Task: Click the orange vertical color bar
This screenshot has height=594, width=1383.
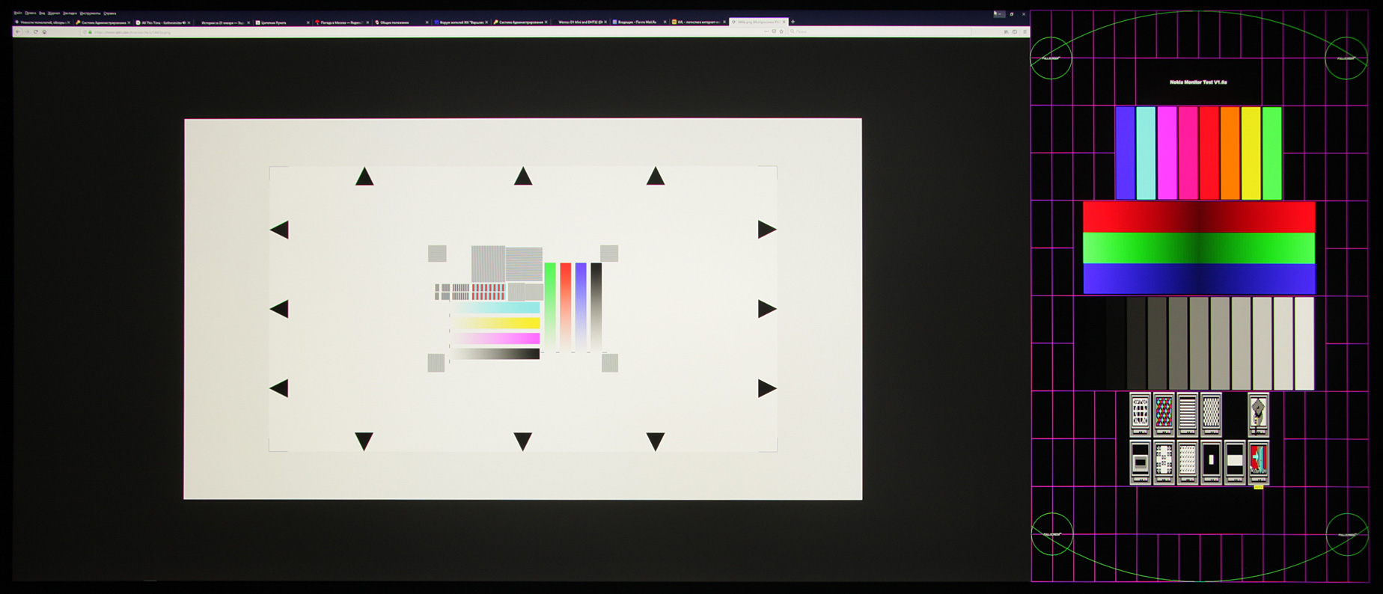Action: [1230, 153]
